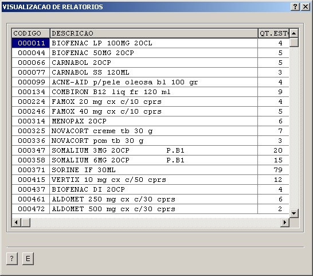Click the CODIGO column header
Image resolution: width=313 pixels, height=276 pixels.
(x=31, y=33)
